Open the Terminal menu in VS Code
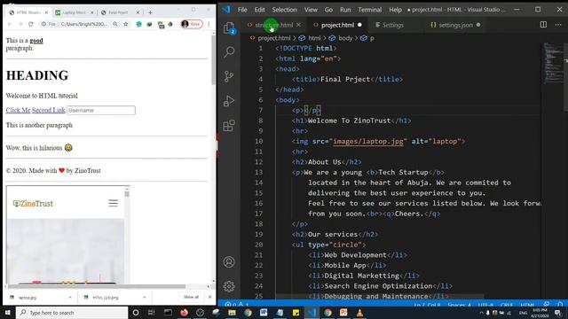Image resolution: width=568 pixels, height=319 pixels. pyautogui.click(x=370, y=10)
